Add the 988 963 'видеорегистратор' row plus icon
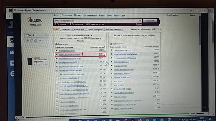This screenshot has height=121, width=216. pos(57,50)
